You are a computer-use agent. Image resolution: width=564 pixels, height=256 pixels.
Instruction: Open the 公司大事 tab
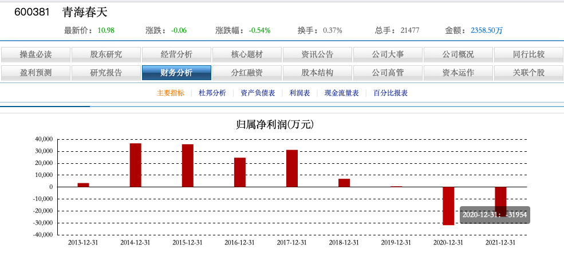coord(388,54)
